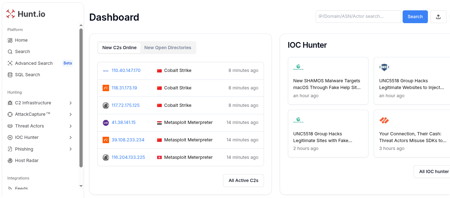Screen dimensions: 450x198
Task: Expand the IOC Hunter sidebar chevron
Action: (x=71, y=137)
